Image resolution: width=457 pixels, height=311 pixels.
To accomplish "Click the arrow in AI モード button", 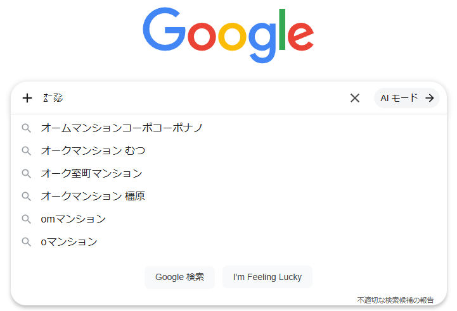I will [430, 98].
